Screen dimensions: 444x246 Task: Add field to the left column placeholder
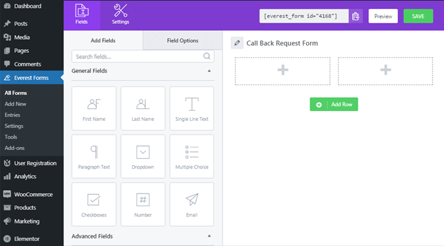click(283, 71)
